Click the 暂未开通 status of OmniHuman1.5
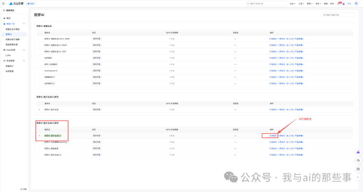The image size is (363, 192). [x=97, y=71]
